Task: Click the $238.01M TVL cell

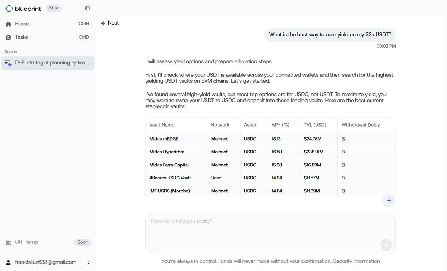Action: [314, 152]
